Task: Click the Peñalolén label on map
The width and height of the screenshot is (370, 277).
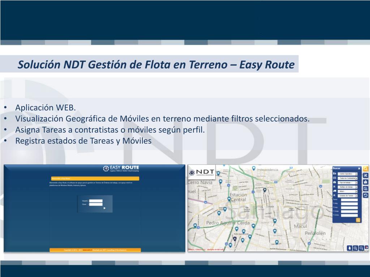Action: click(315, 233)
